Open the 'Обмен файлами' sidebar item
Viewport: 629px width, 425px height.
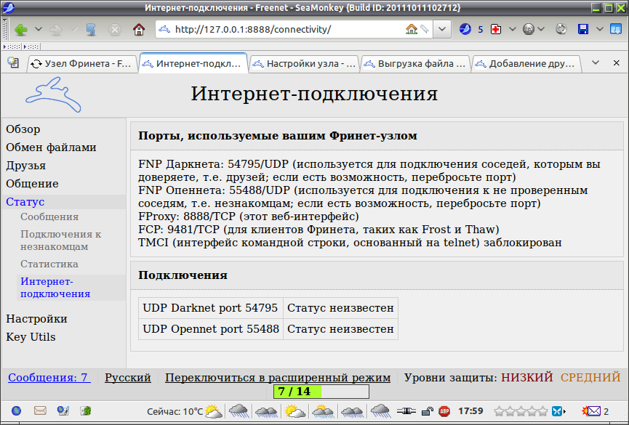coord(51,147)
